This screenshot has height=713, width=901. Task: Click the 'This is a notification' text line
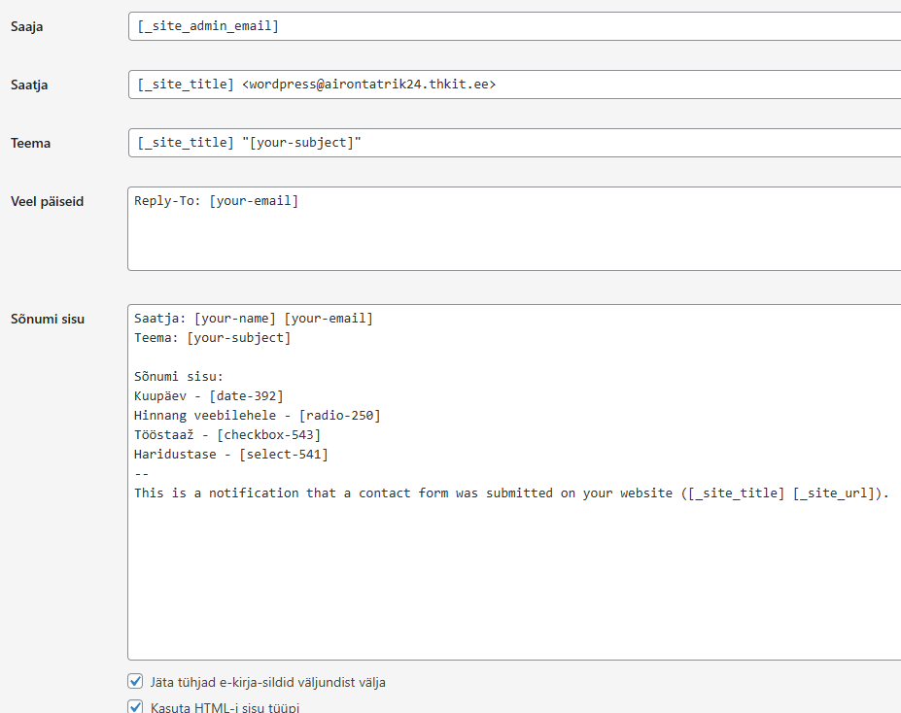[510, 492]
